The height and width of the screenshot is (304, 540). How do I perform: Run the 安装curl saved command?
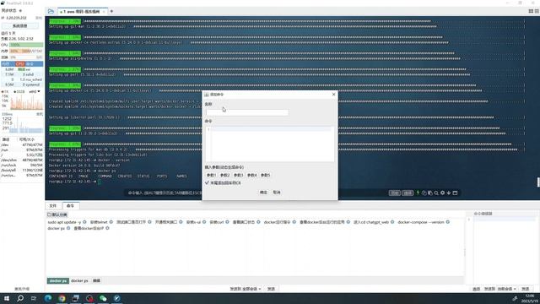(217, 222)
